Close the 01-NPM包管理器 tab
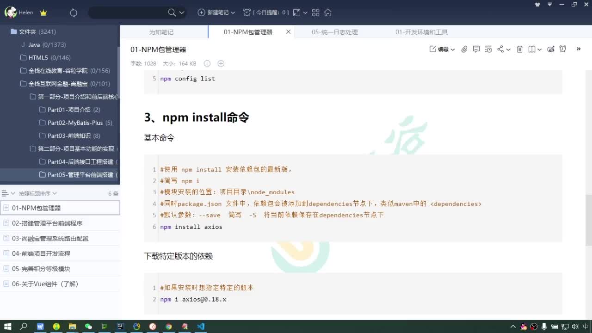The width and height of the screenshot is (592, 333). 288,32
